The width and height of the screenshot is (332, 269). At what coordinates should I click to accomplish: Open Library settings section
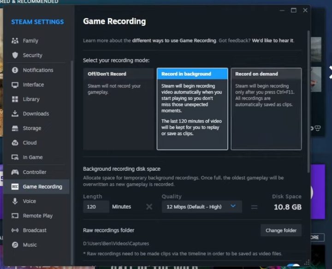click(x=31, y=99)
